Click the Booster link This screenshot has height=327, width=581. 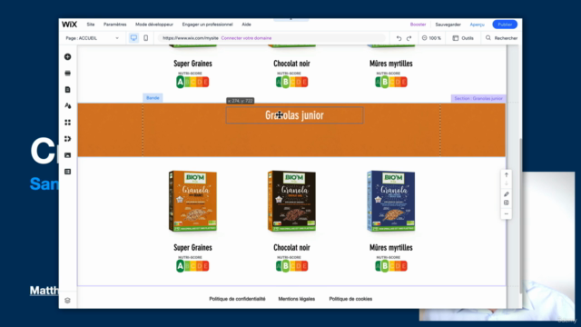[418, 25]
